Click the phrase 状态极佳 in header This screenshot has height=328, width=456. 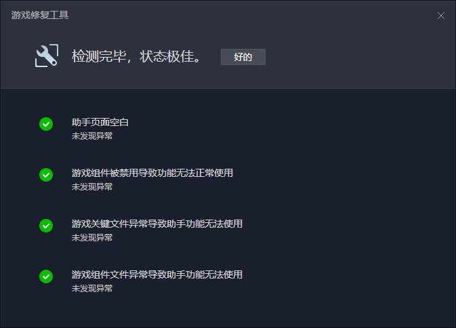click(167, 56)
